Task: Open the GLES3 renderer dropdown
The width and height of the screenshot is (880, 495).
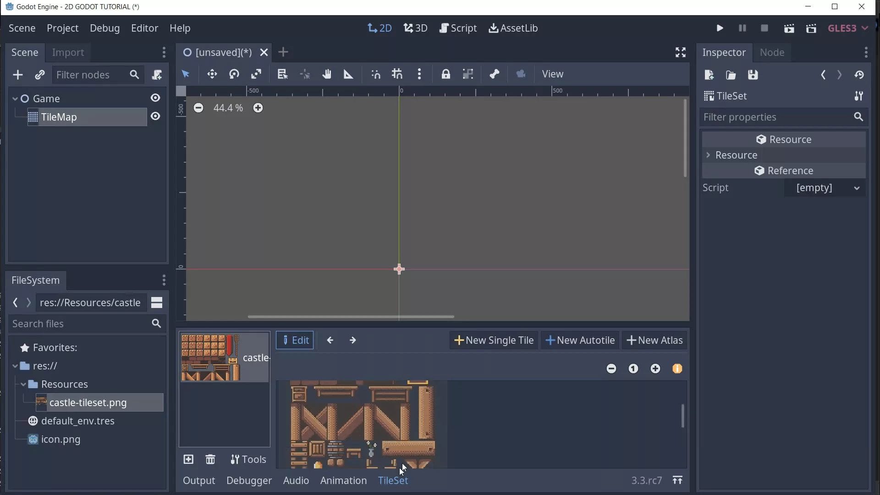Action: click(848, 28)
